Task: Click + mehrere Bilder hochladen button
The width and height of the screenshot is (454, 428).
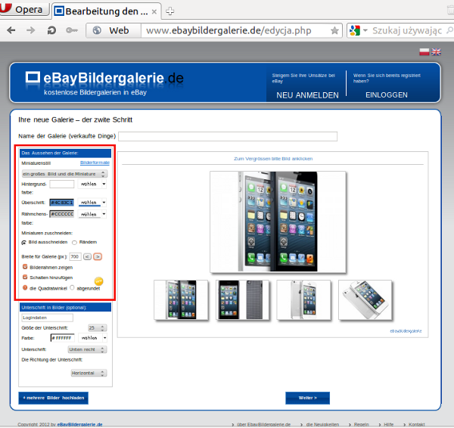Action: [53, 398]
